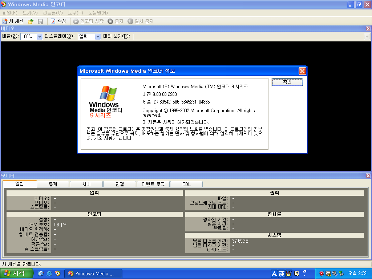Image resolution: width=372 pixels, height=279 pixels.
Task: Close the 인코더 정보 dialog with the red X
Action: click(302, 71)
